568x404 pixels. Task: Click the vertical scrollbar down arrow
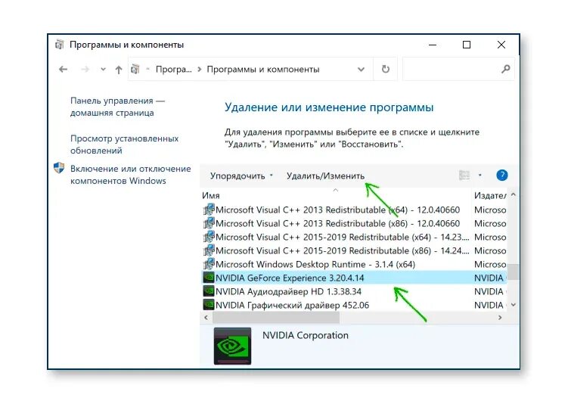(x=514, y=305)
